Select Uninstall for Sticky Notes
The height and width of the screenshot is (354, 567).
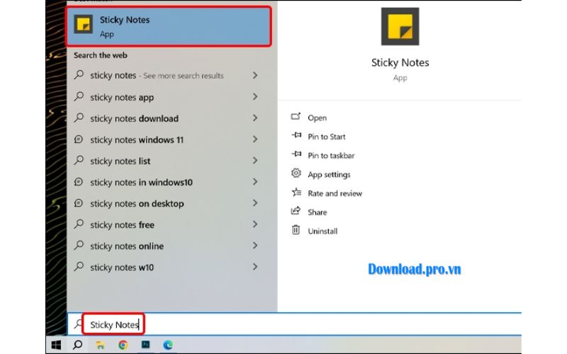[x=322, y=231]
